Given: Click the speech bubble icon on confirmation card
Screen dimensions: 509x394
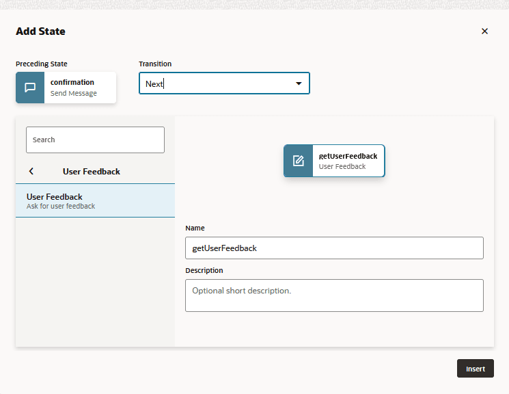Looking at the screenshot, I should pyautogui.click(x=30, y=88).
